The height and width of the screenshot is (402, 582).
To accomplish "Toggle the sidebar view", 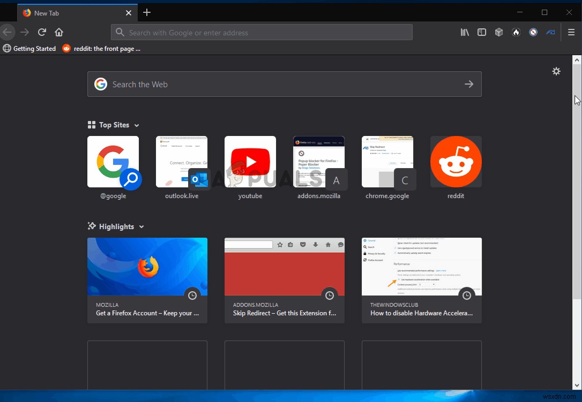I will coord(482,32).
